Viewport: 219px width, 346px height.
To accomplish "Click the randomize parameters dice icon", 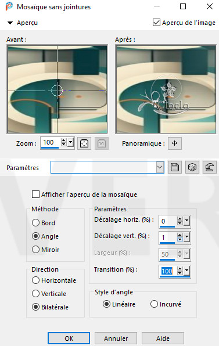I will click(x=192, y=167).
